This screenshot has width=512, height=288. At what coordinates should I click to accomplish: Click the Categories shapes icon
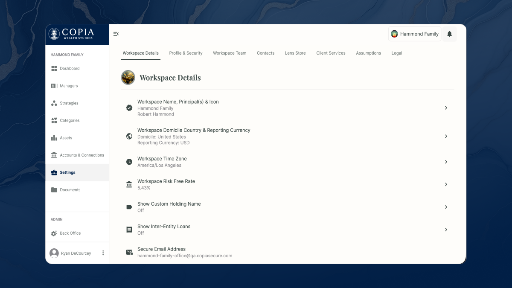[54, 121]
